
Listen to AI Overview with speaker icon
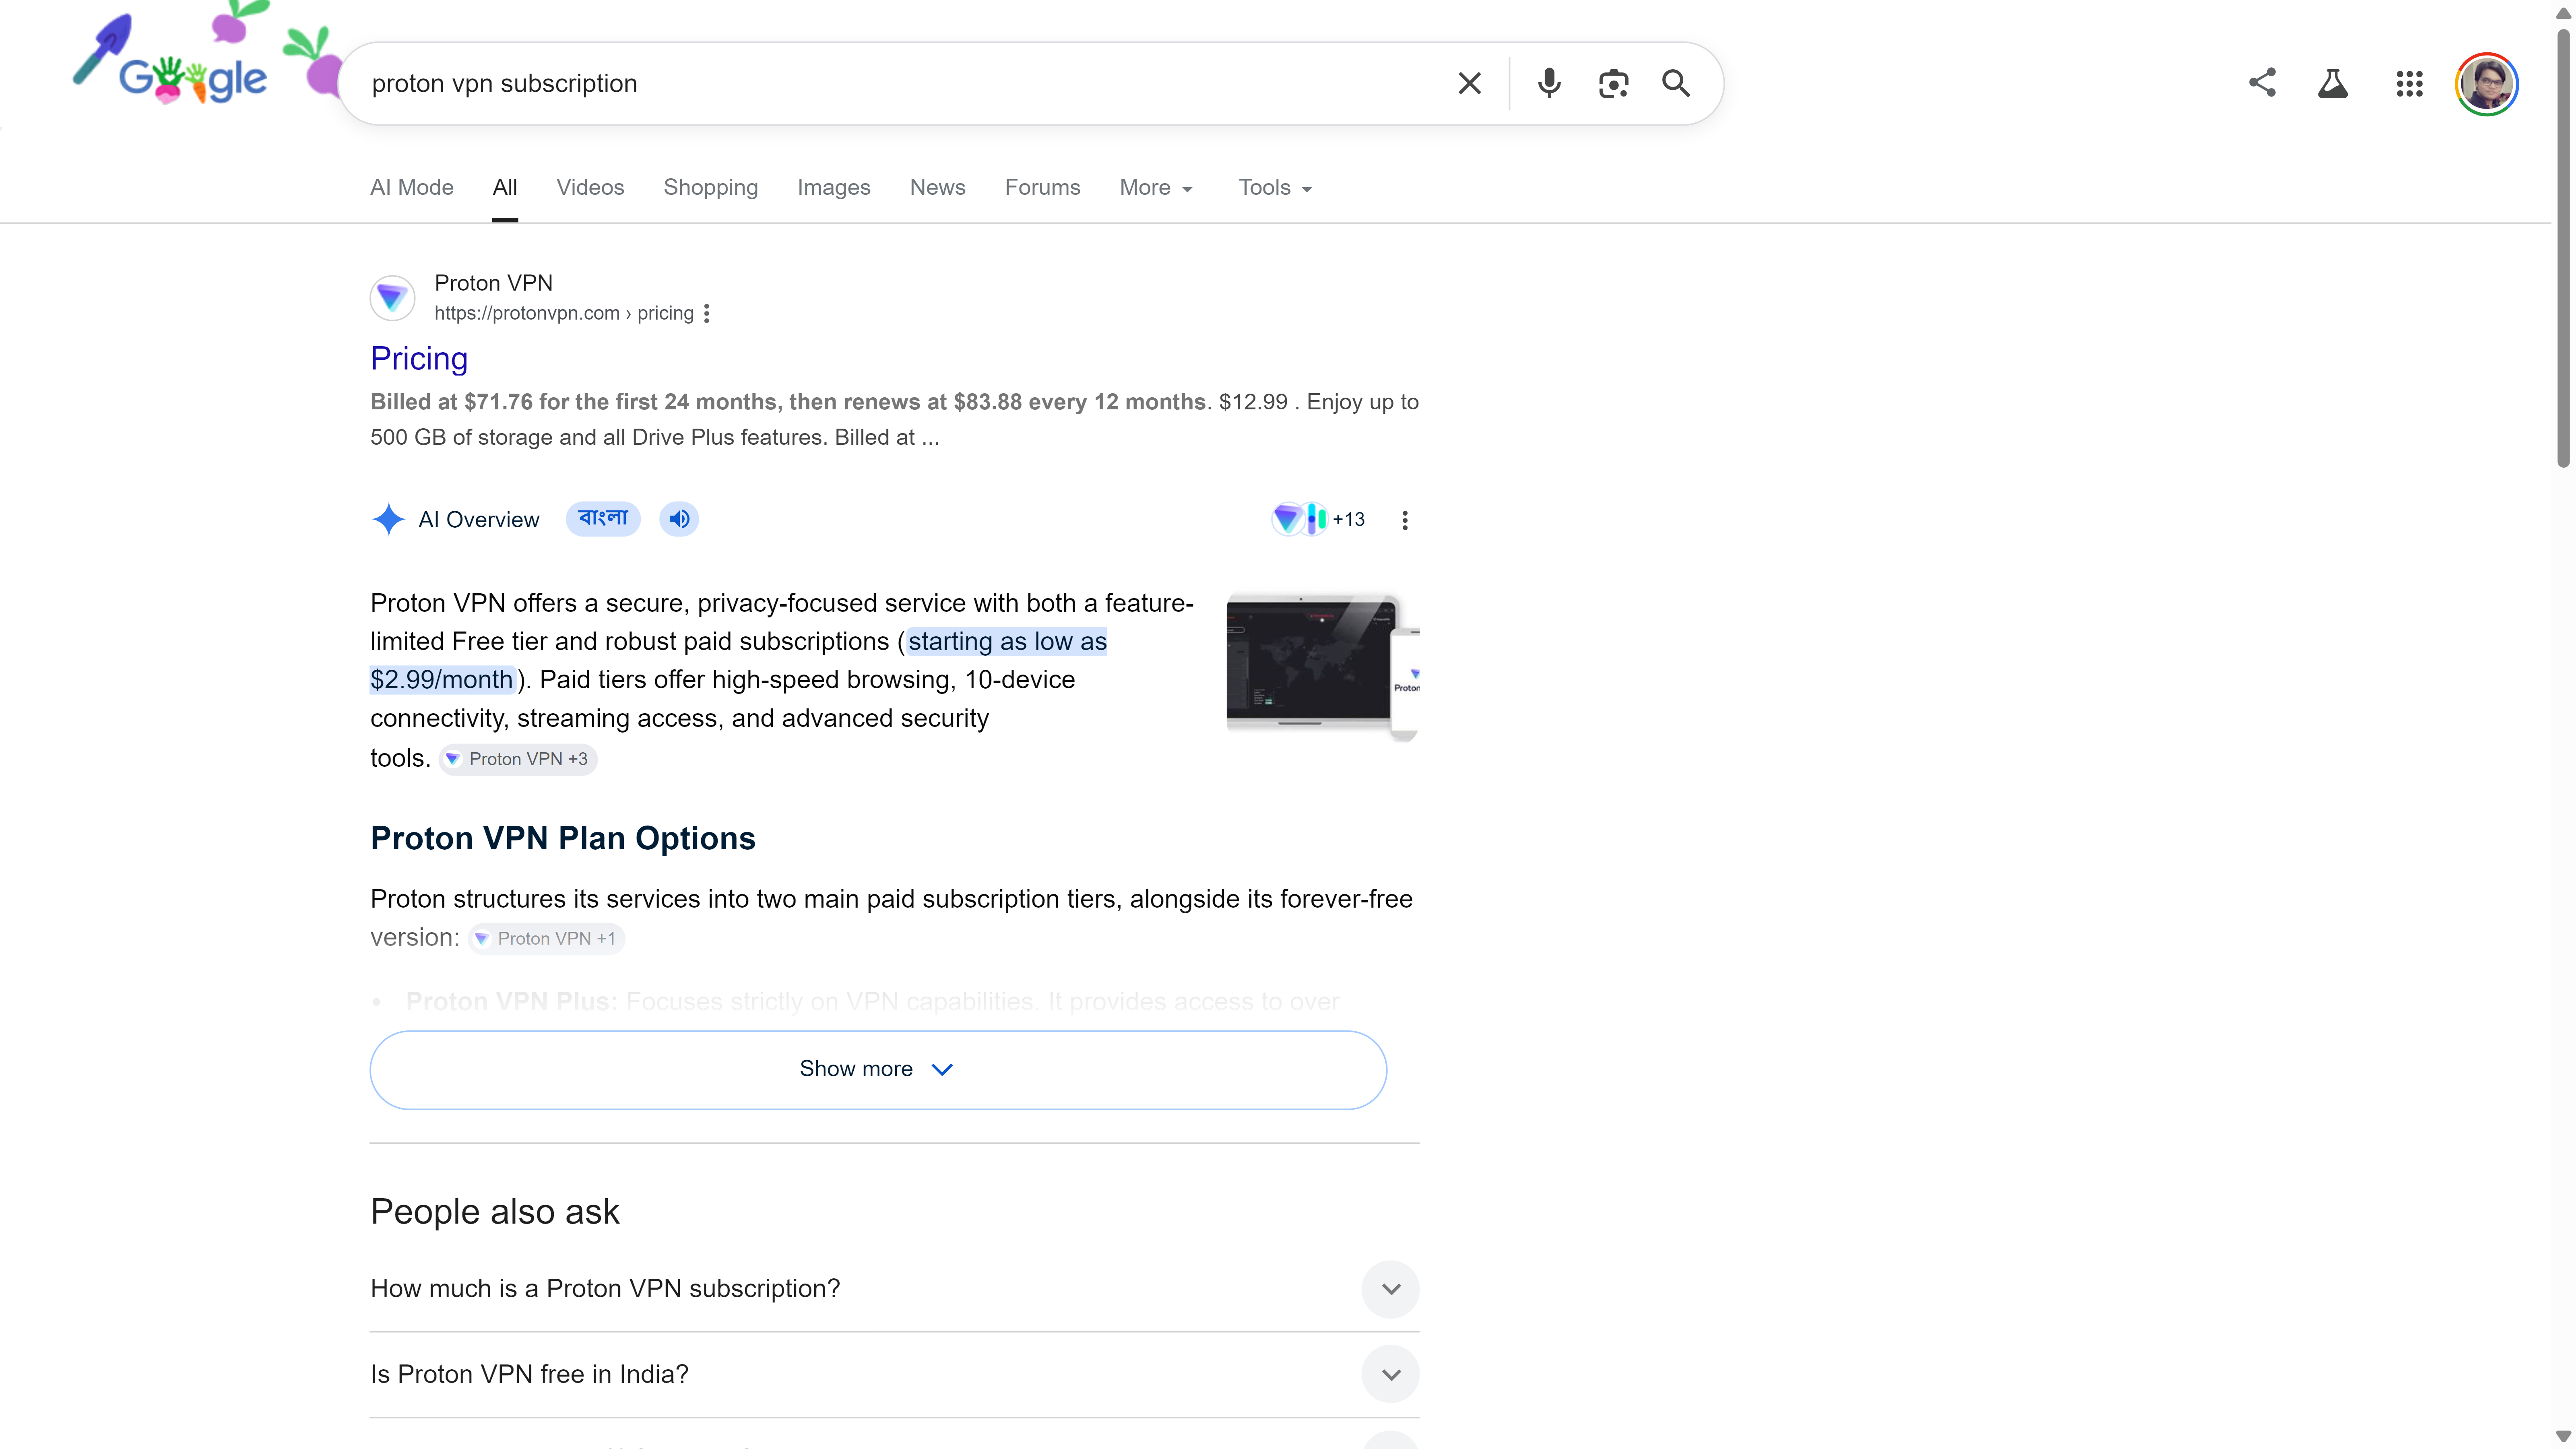[679, 519]
